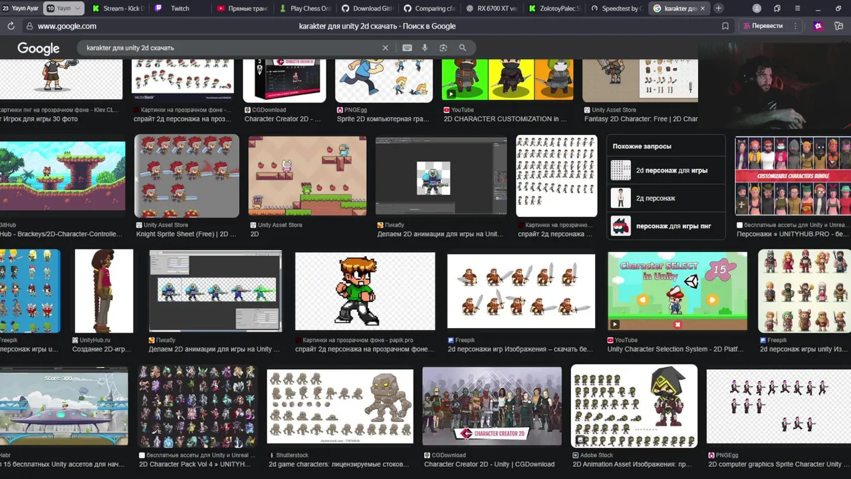Switch to the Download GitHub tab
This screenshot has height=479, width=851.
pyautogui.click(x=366, y=8)
